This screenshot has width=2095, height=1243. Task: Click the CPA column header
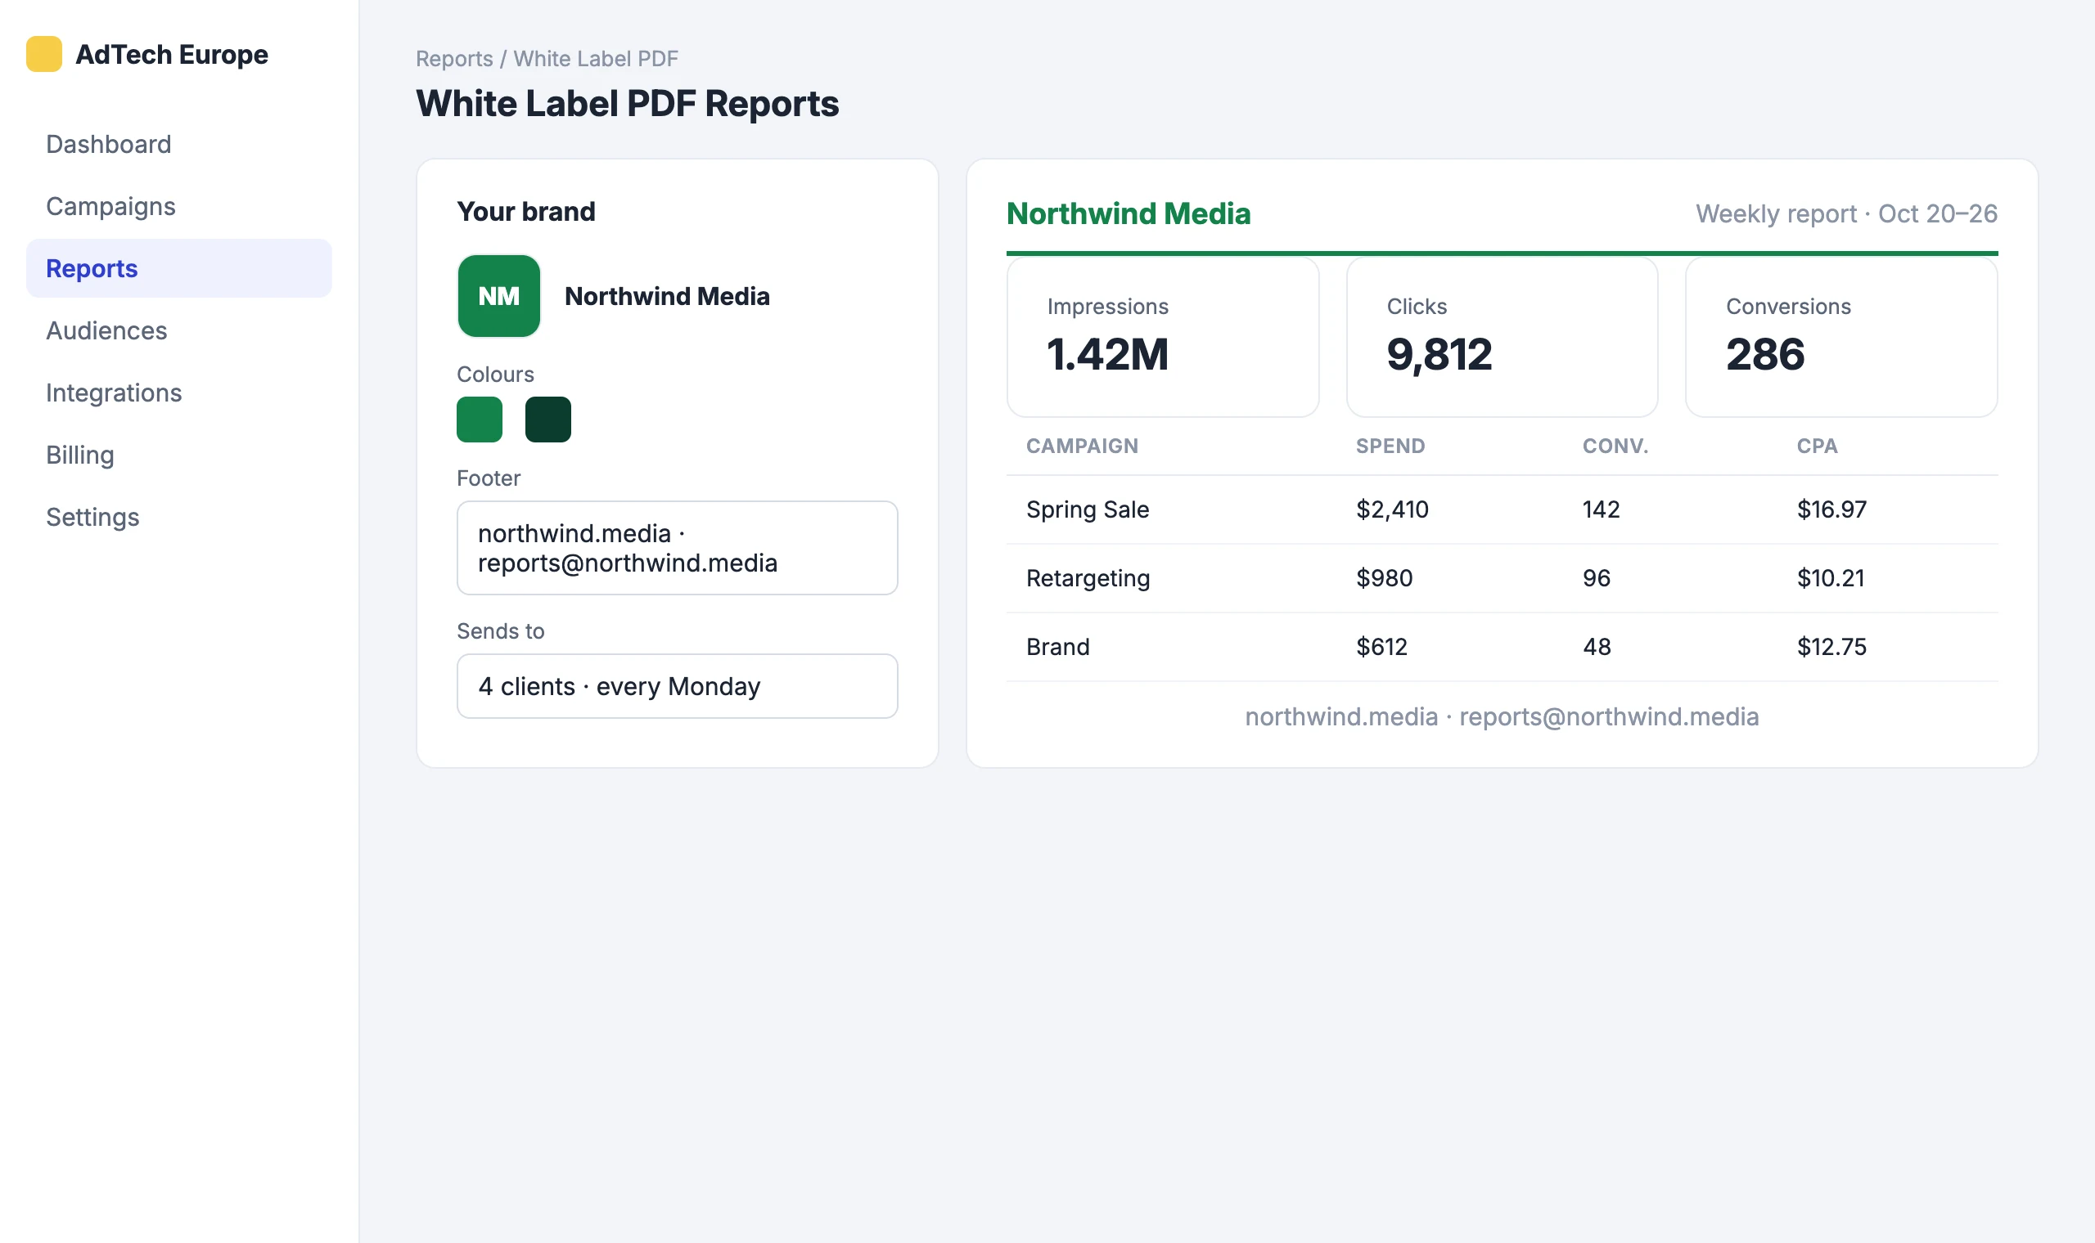coord(1817,446)
